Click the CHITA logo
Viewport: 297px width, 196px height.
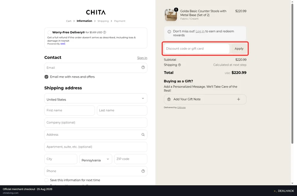coord(96,12)
